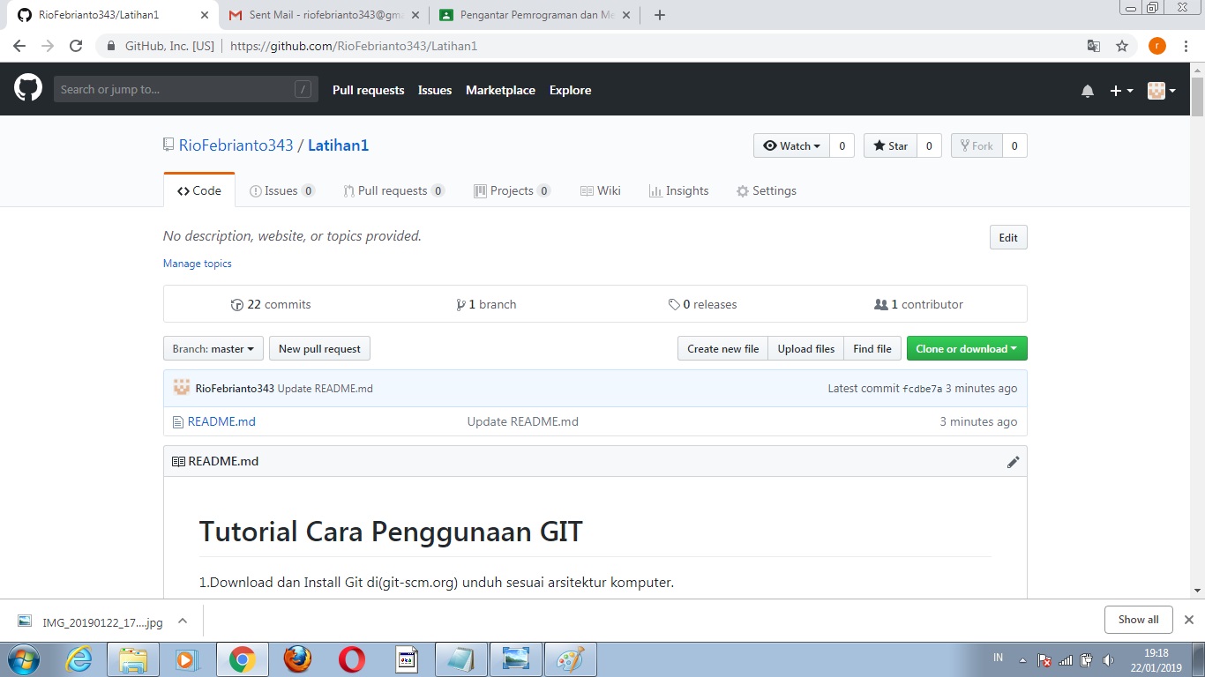The width and height of the screenshot is (1205, 677).
Task: View the 0 releases link
Action: point(702,304)
